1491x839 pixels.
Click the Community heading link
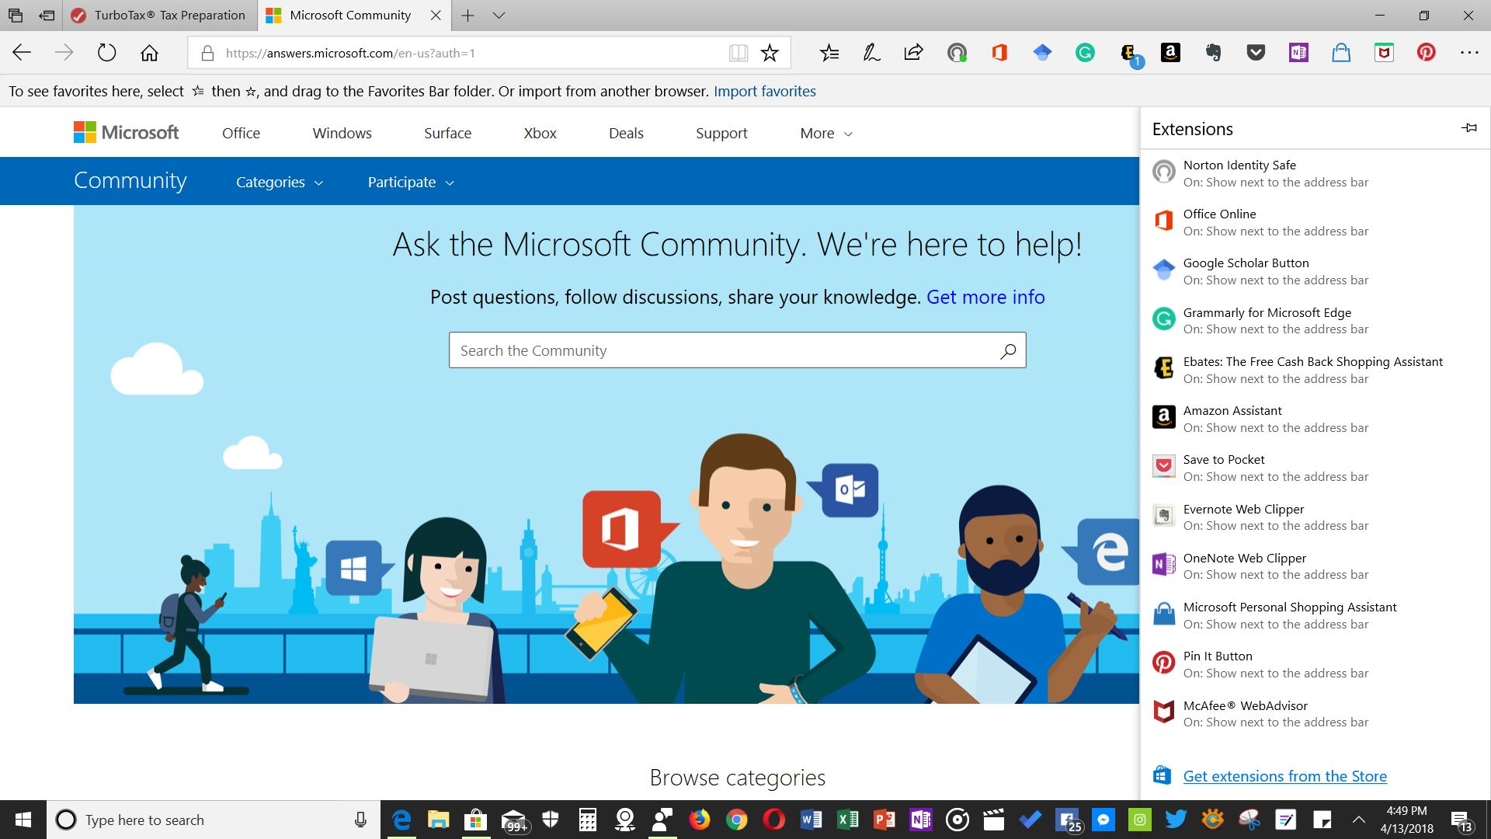click(130, 180)
